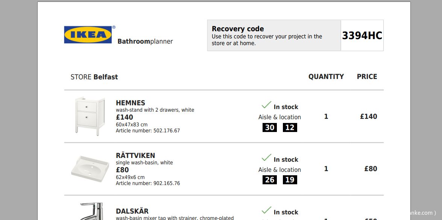Click the green checkmark beside RÄTTVIKEN In stock
The image size is (442, 220).
(266, 158)
